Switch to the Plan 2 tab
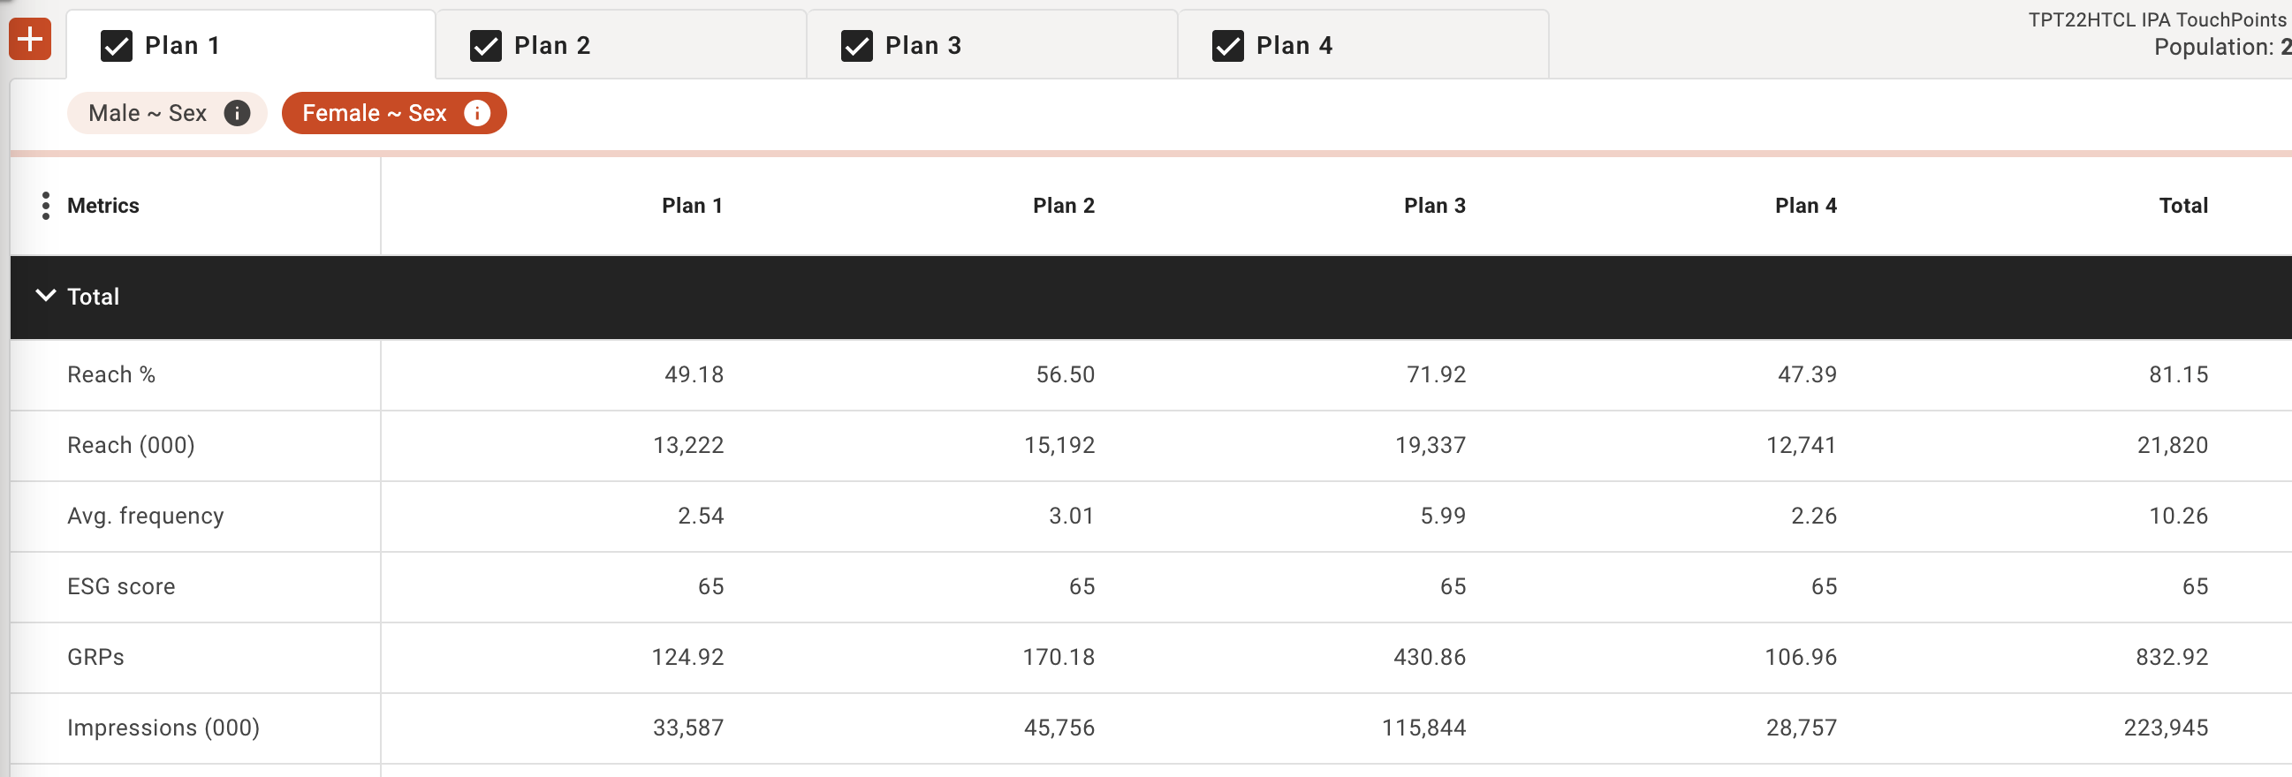The width and height of the screenshot is (2292, 777). coord(621,44)
